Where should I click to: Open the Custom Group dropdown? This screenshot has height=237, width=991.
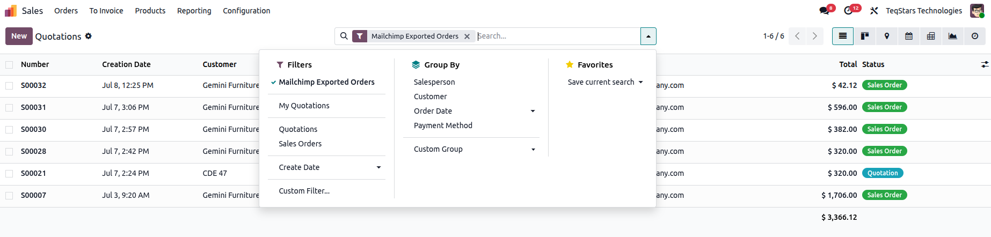click(x=471, y=149)
